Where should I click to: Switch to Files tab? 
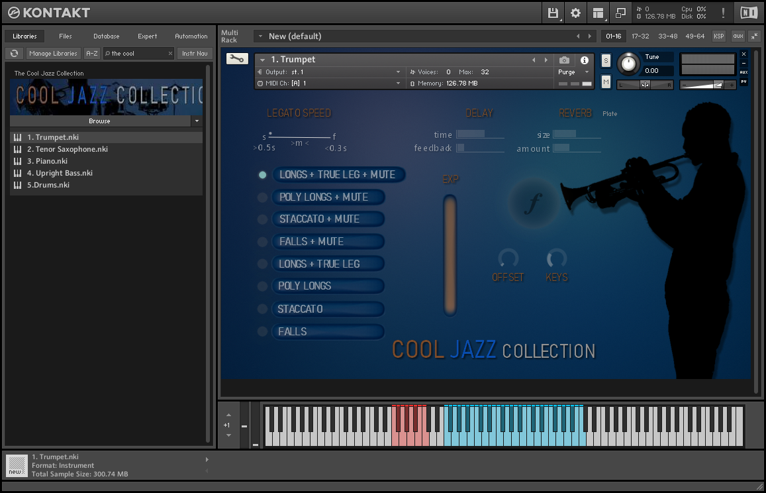[66, 36]
